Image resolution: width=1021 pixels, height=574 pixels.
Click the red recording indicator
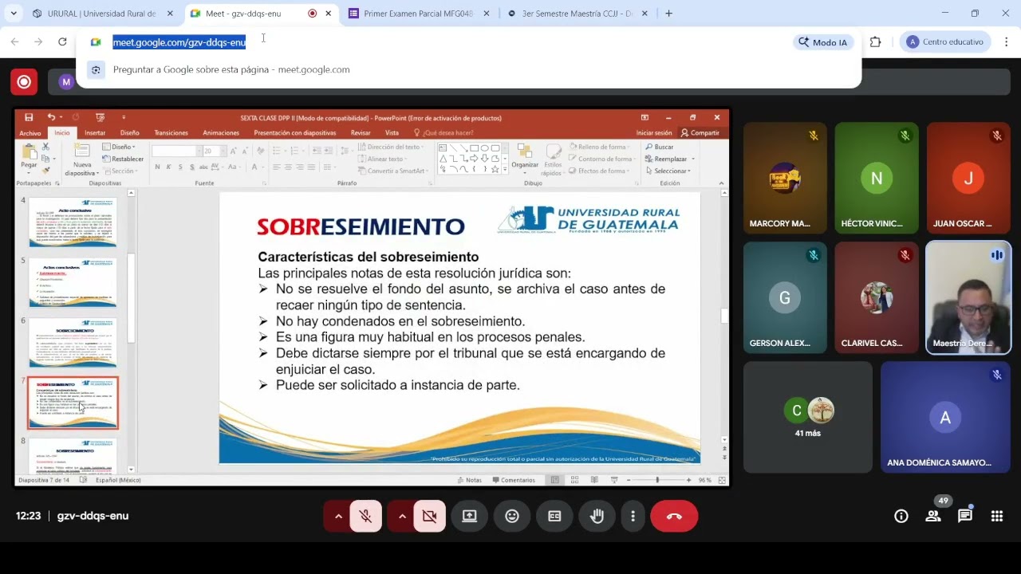coord(24,81)
